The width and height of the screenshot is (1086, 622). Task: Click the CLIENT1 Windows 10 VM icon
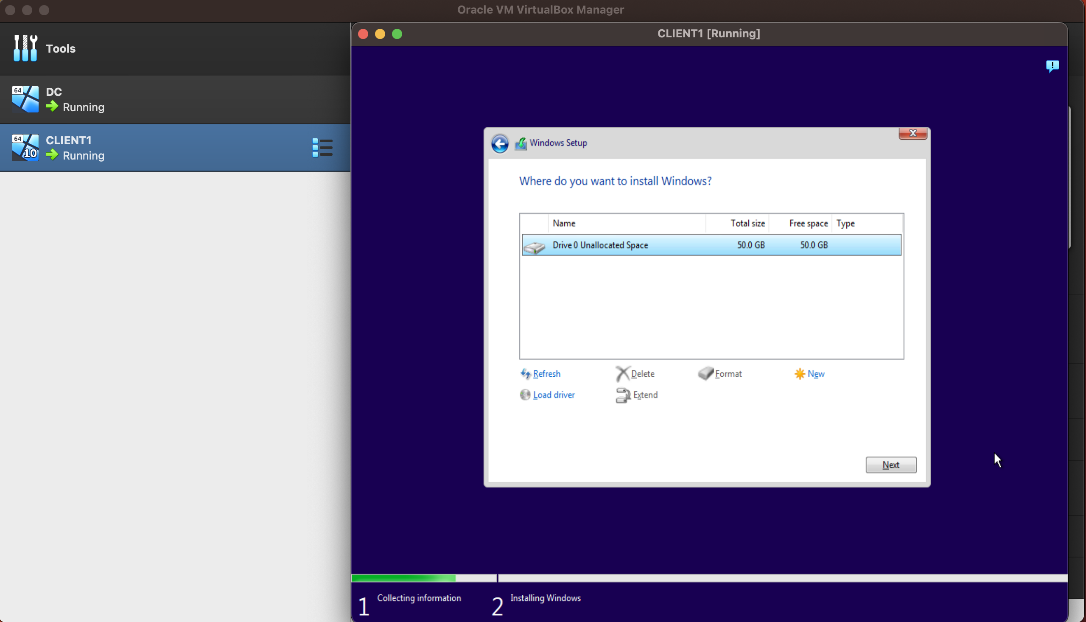pos(25,148)
